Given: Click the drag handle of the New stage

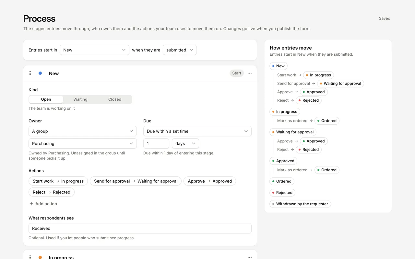Looking at the screenshot, I should pyautogui.click(x=30, y=73).
